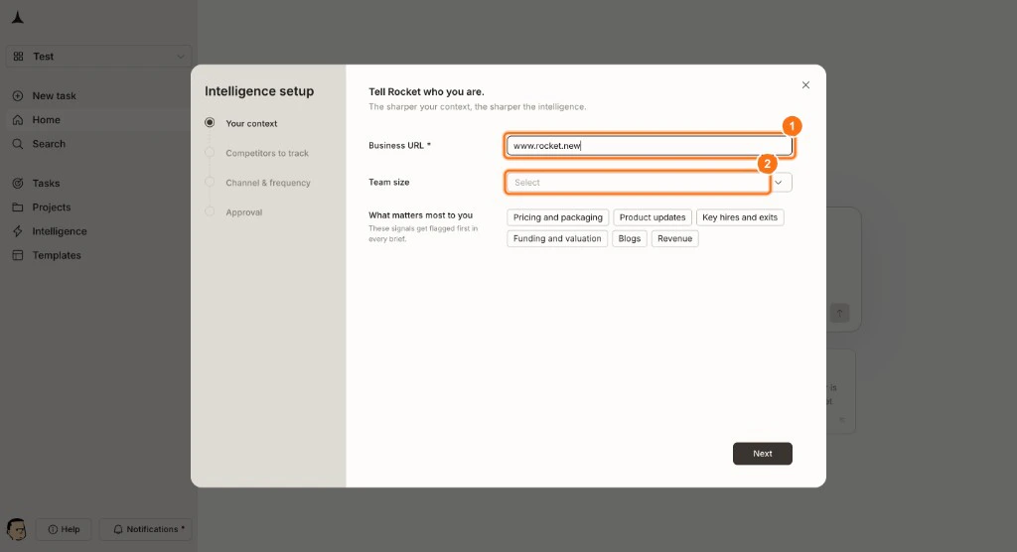Click the New task plus icon
Screen dimensions: 1017x552
pyautogui.click(x=18, y=96)
